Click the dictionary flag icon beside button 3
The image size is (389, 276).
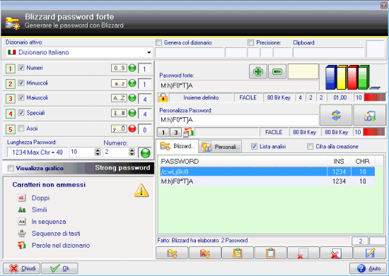point(189,132)
